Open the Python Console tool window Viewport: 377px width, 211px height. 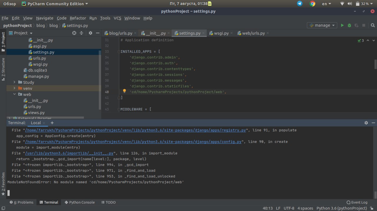tap(80, 202)
